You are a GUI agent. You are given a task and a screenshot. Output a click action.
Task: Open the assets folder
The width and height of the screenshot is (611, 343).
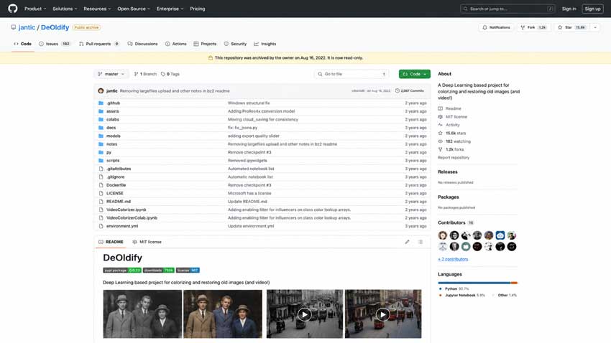[113, 111]
